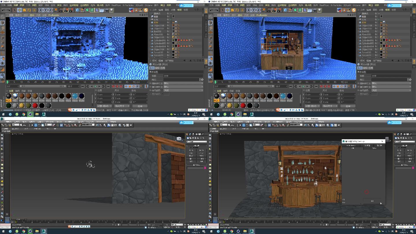Click Mirror icon in right 3ds Max toolbar
This screenshot has height=234, width=416.
tap(305, 125)
